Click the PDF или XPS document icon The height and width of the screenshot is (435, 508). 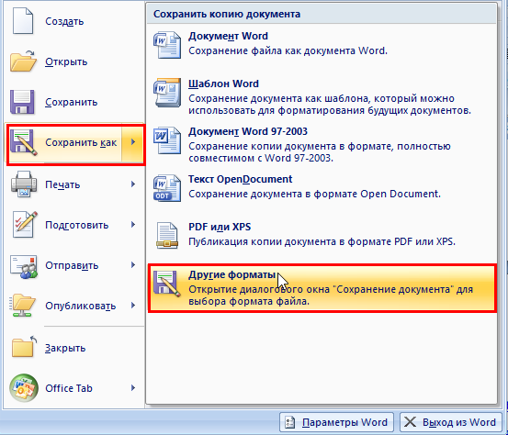[167, 236]
